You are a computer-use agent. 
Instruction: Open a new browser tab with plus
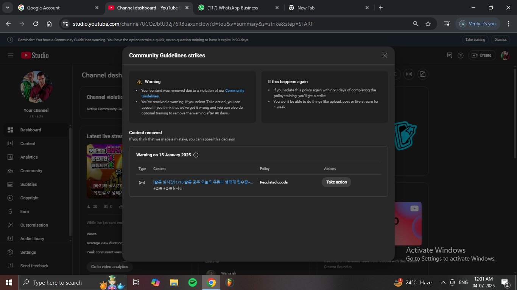[x=381, y=8]
